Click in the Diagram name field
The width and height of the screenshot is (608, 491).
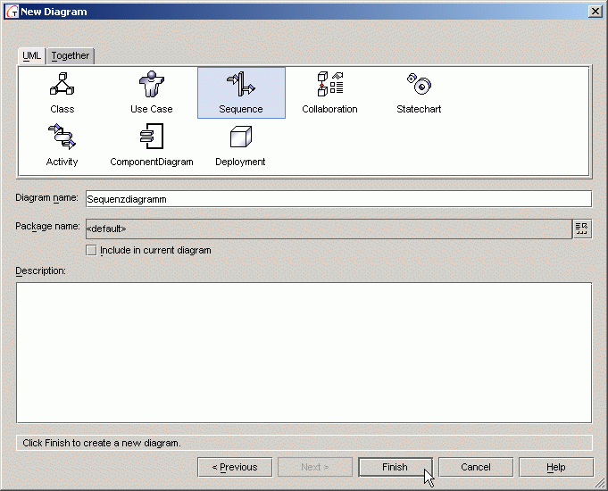click(337, 199)
